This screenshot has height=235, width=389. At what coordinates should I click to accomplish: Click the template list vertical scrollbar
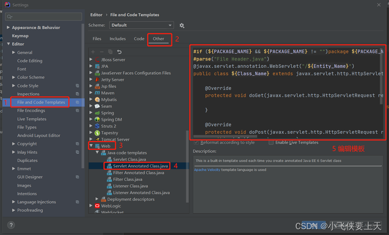coord(187,166)
